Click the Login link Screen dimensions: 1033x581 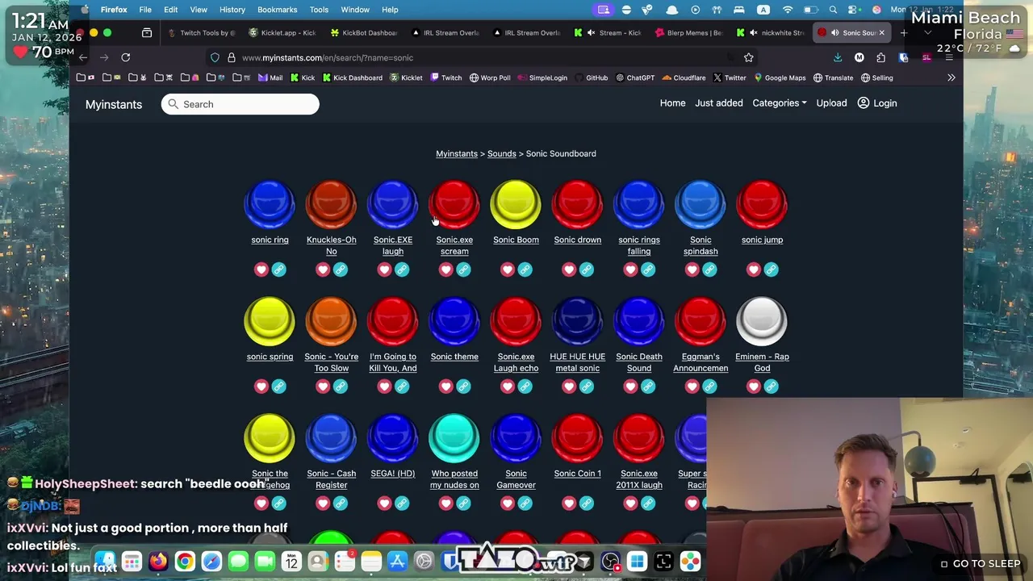[x=885, y=103]
